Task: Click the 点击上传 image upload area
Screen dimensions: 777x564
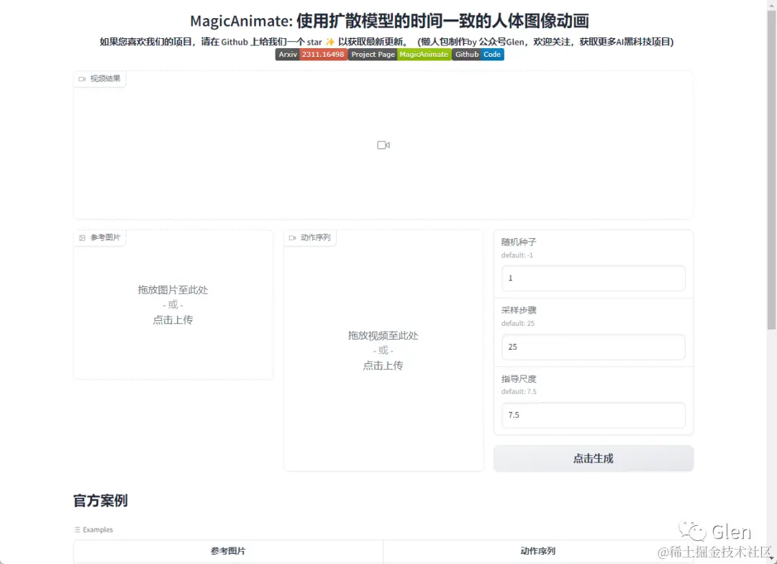Action: (173, 320)
